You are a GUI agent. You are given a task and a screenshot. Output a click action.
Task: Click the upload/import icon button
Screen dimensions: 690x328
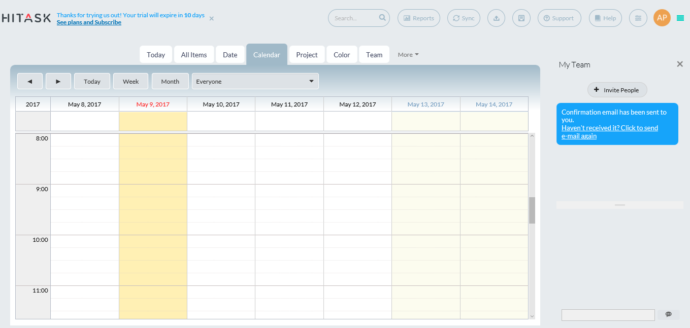(497, 18)
